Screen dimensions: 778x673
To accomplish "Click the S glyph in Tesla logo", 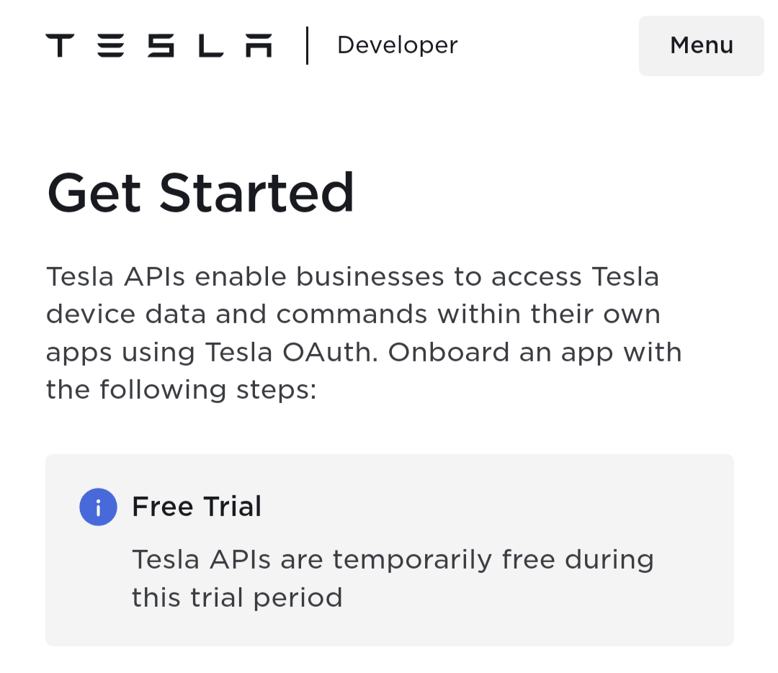I will [x=161, y=45].
